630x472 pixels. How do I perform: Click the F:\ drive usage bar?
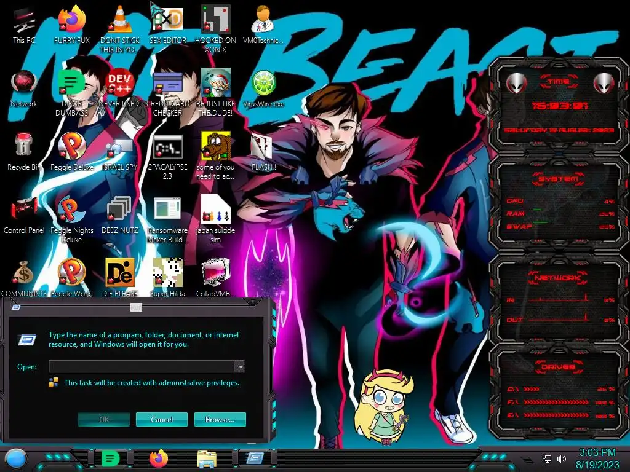tap(556, 402)
